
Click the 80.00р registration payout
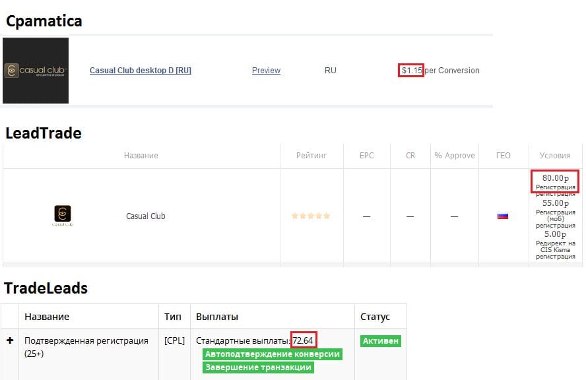tap(556, 178)
